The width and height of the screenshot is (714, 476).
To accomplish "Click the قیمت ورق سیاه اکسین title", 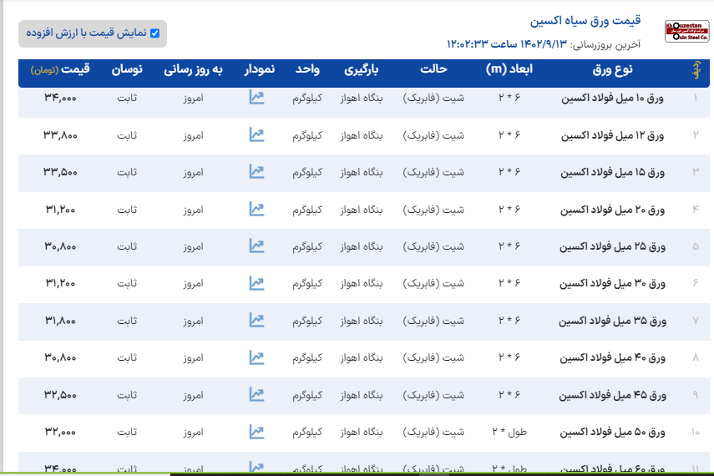I will 585,20.
